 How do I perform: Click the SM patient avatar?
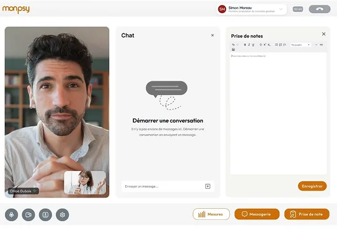(x=222, y=9)
